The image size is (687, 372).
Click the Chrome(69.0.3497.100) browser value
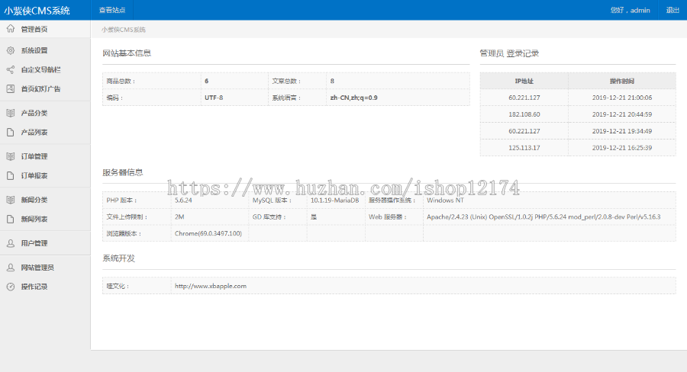[x=208, y=233]
